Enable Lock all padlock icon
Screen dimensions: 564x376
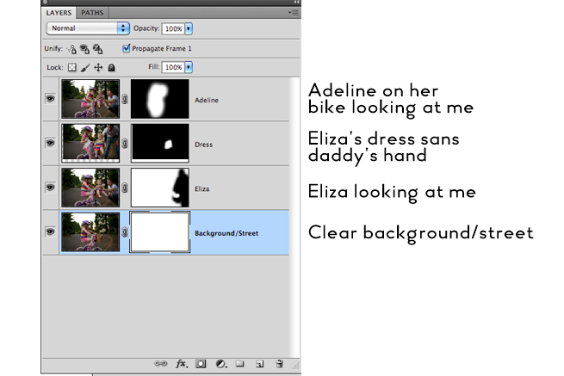pos(111,67)
